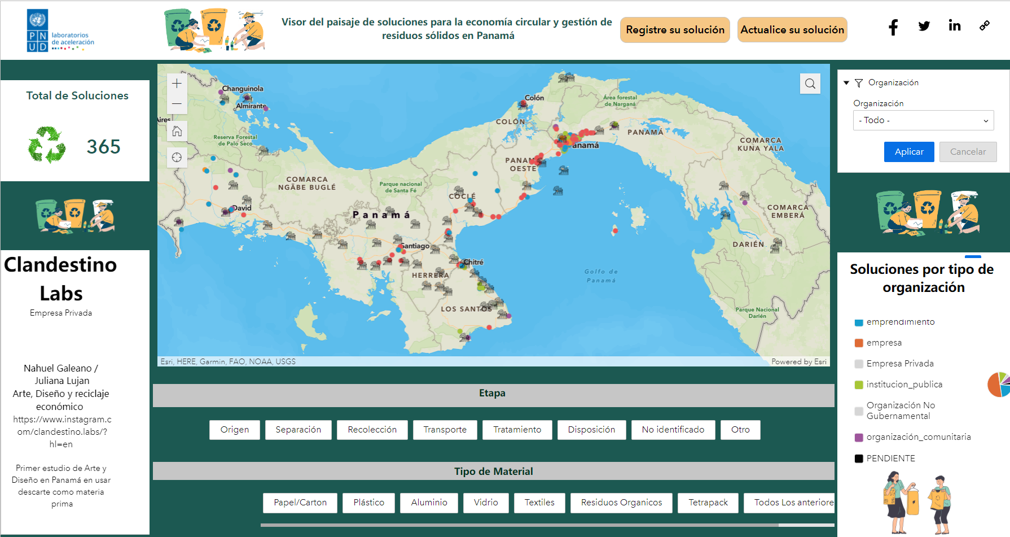Click the Total de Soluciones count 365

coord(103,147)
